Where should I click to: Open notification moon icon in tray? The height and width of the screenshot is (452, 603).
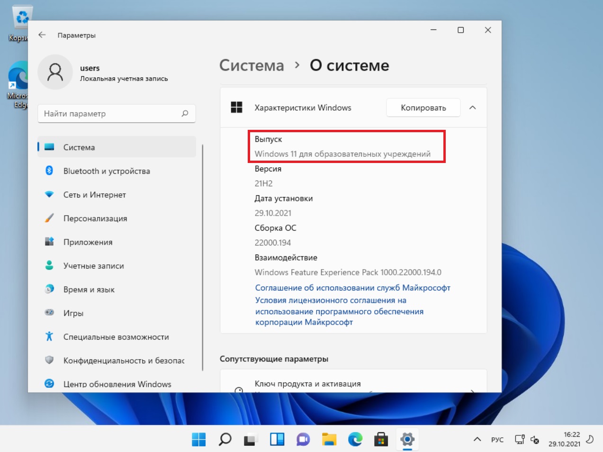coord(590,439)
